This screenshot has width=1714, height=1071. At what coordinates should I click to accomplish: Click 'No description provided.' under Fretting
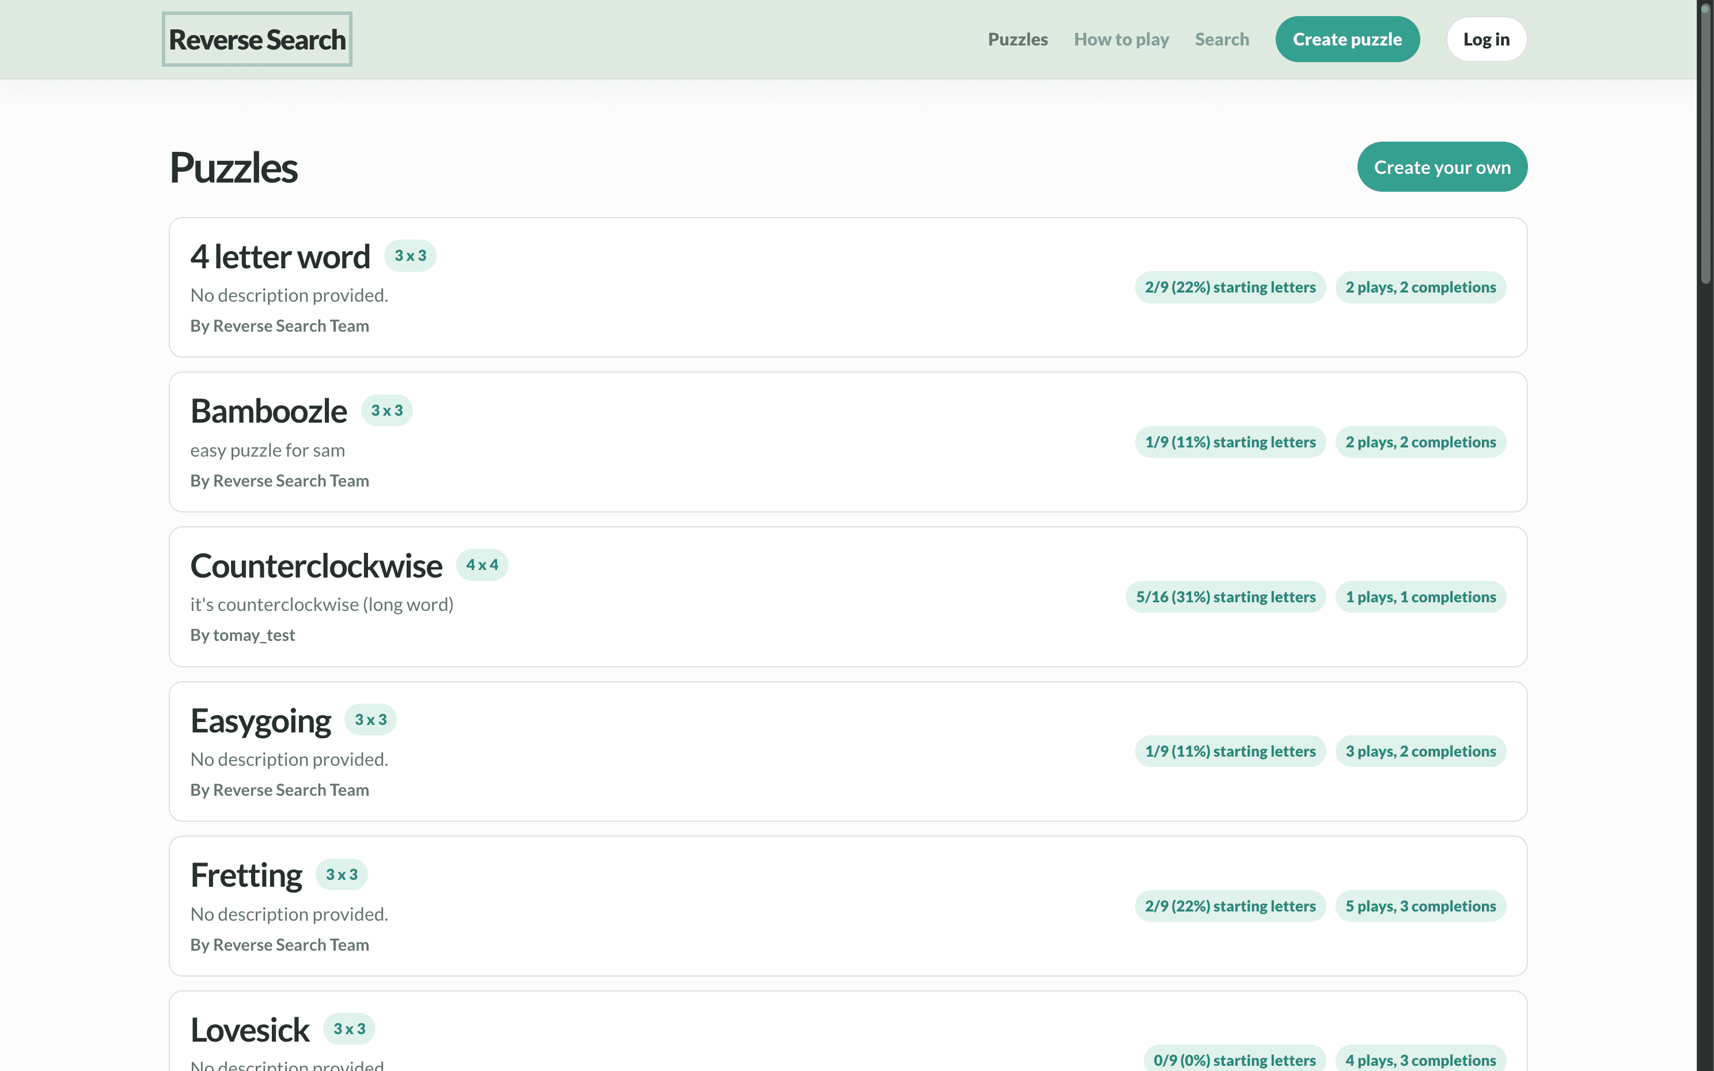tap(289, 914)
